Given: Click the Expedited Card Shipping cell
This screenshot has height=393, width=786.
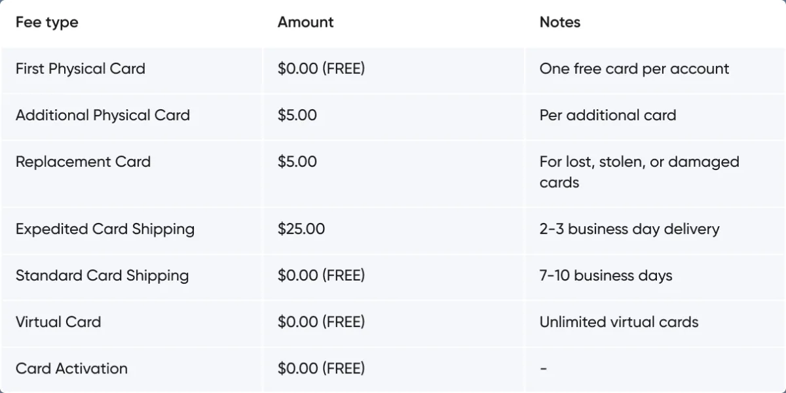Looking at the screenshot, I should 105,229.
